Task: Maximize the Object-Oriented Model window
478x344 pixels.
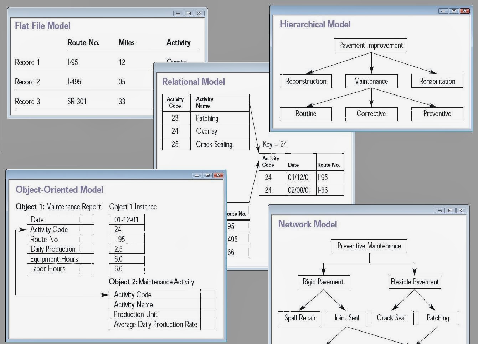Action: (x=208, y=175)
